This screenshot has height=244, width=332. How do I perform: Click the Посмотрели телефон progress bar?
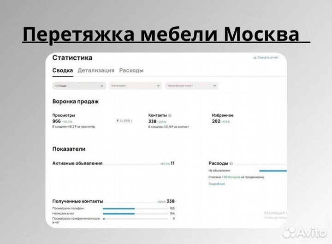(x=136, y=209)
